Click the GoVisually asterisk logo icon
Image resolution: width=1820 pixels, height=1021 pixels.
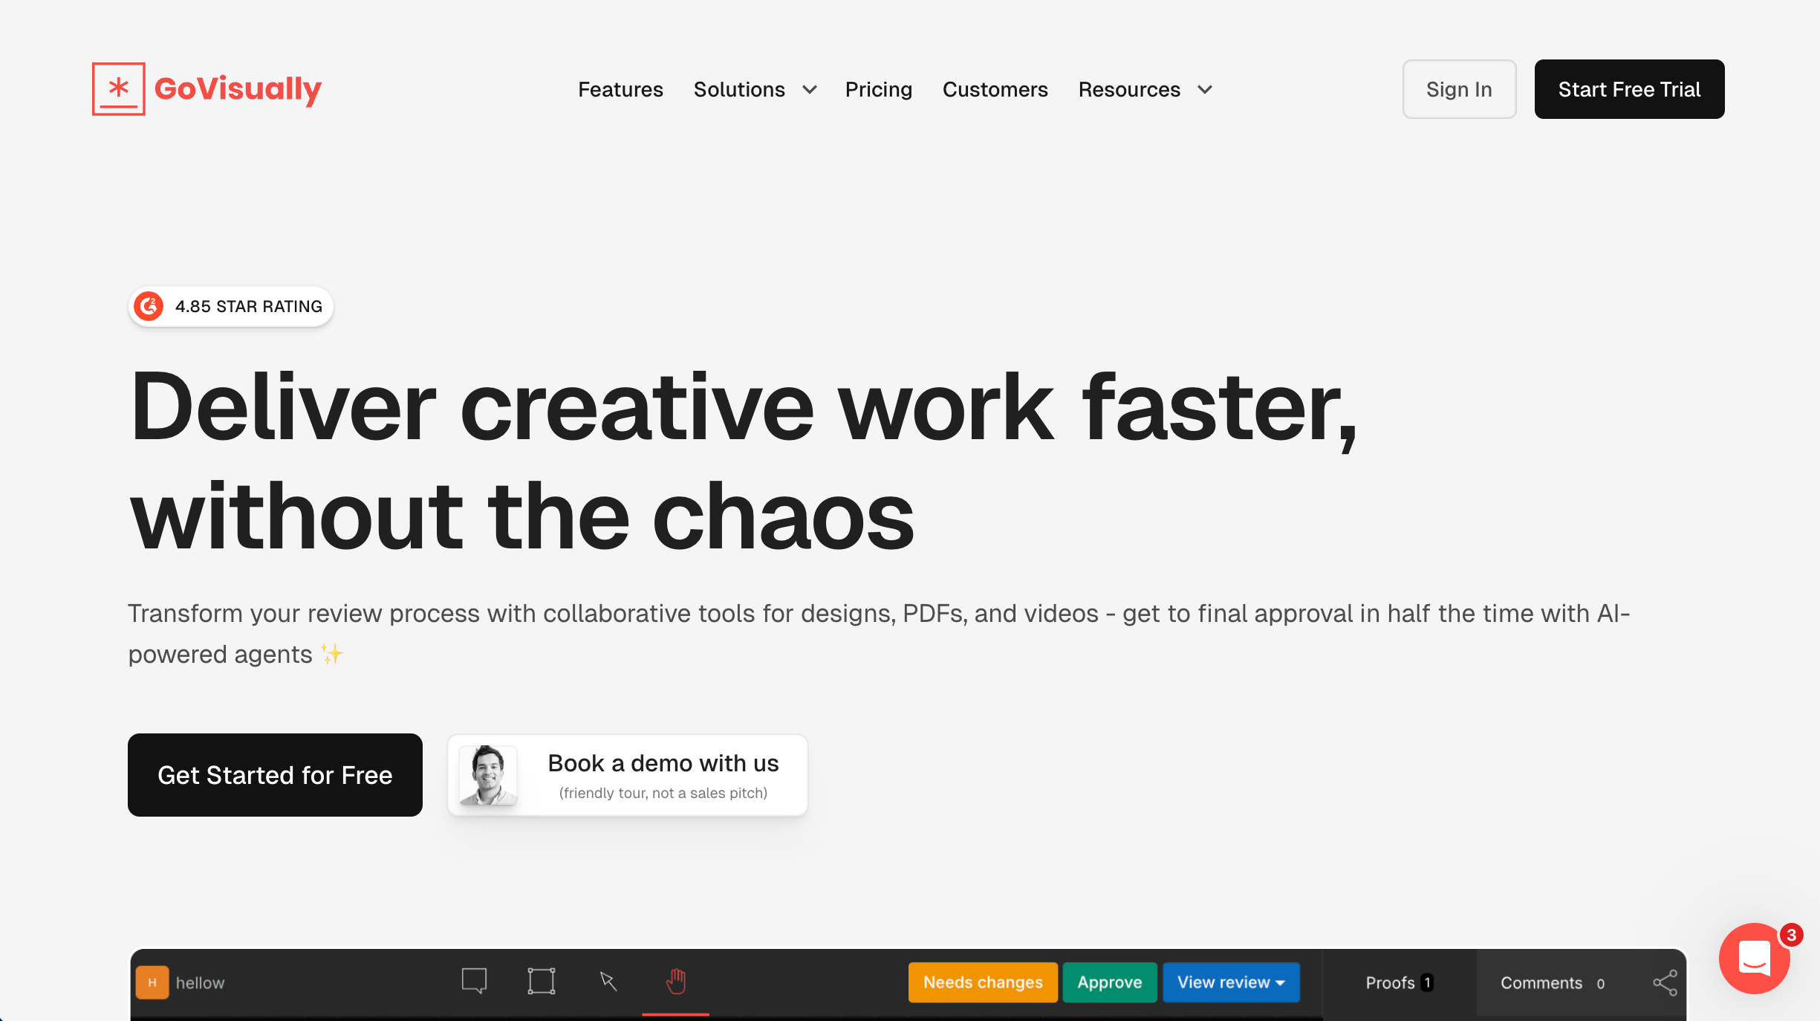click(118, 89)
